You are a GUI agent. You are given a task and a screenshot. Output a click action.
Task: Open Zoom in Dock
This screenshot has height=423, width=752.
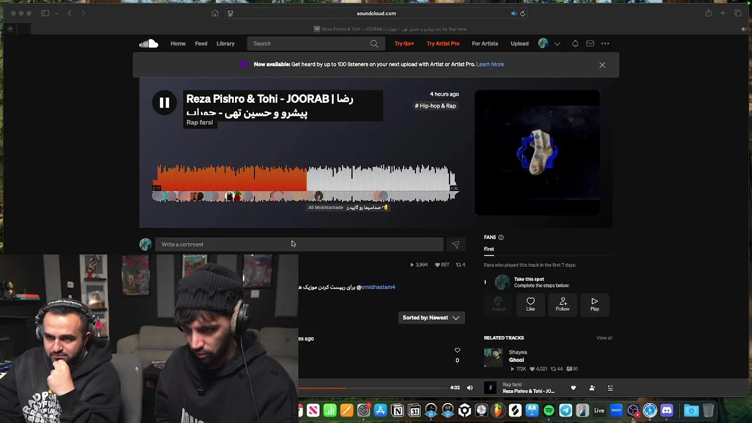(x=616, y=411)
